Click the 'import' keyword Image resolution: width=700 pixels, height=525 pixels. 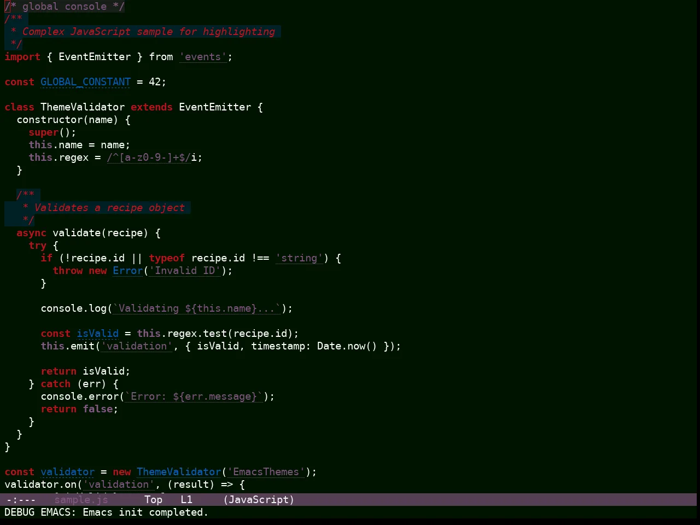click(x=22, y=57)
